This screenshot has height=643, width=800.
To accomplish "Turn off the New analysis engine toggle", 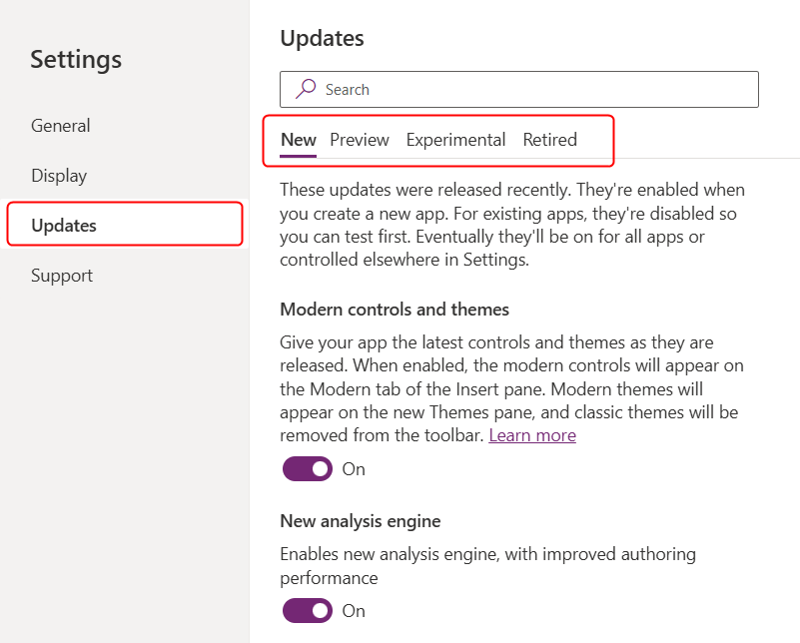I will 308,611.
